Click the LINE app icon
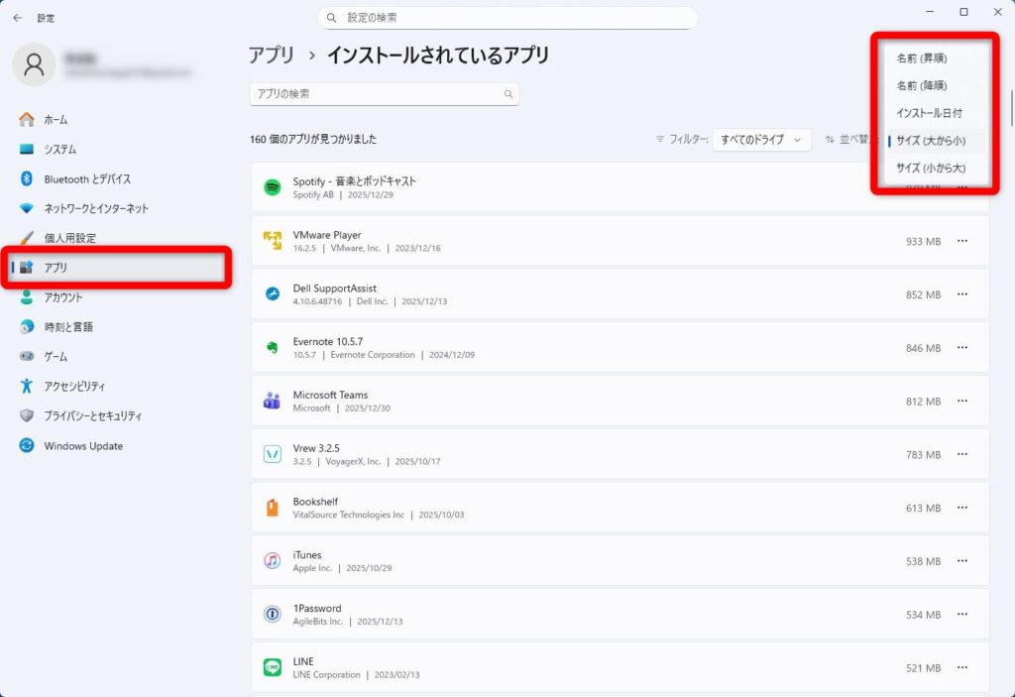 click(272, 667)
